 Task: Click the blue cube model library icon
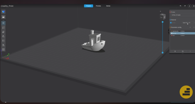click(3, 12)
